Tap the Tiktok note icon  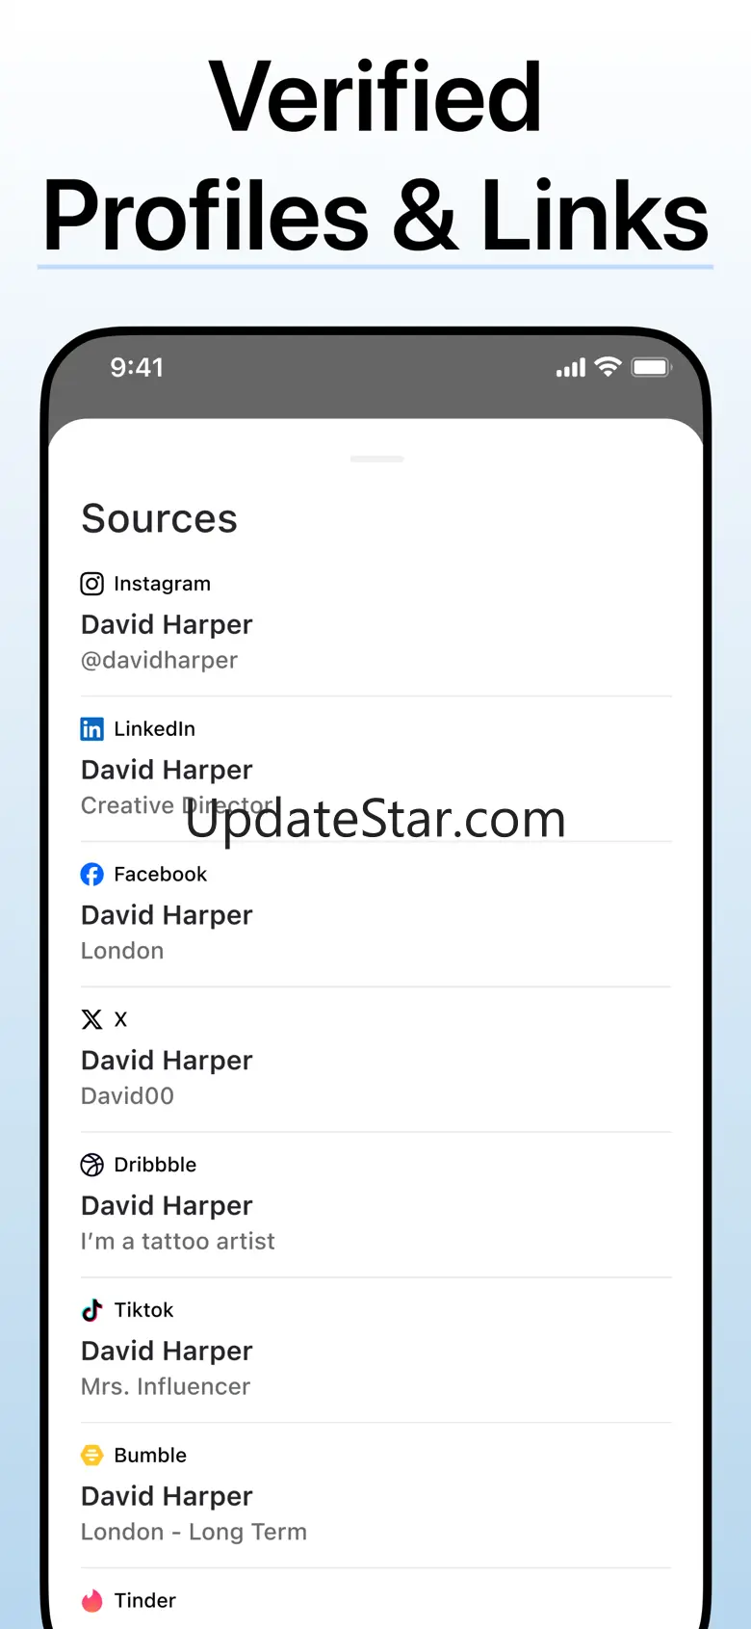pos(91,1310)
